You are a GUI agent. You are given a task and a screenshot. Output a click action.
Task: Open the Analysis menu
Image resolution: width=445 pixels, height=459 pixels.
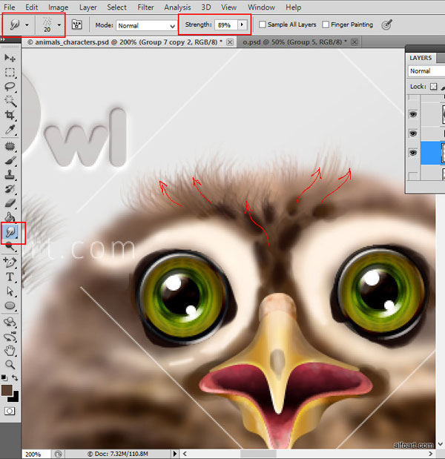(x=177, y=7)
